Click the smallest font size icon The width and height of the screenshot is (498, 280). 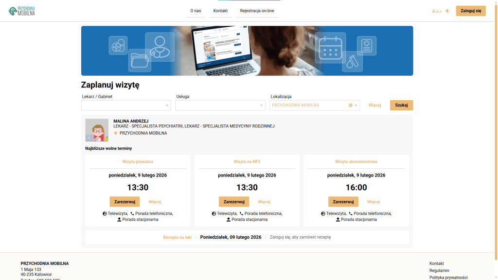(440, 11)
